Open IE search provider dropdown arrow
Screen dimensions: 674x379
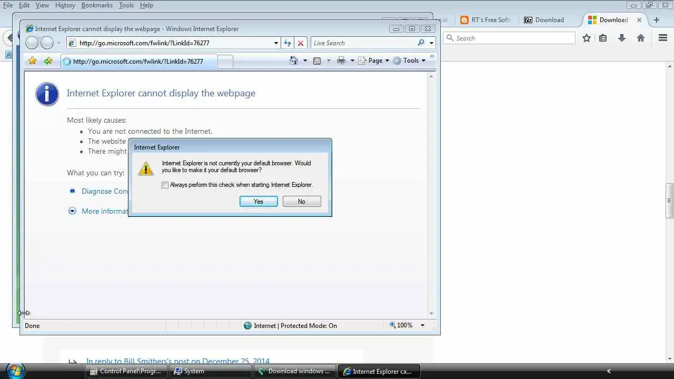pyautogui.click(x=431, y=43)
